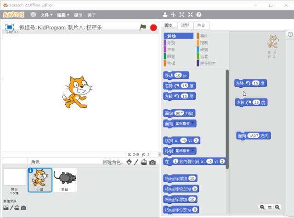Switch to the 造型 tab
Viewport: 294px width, 218px height.
tap(185, 25)
